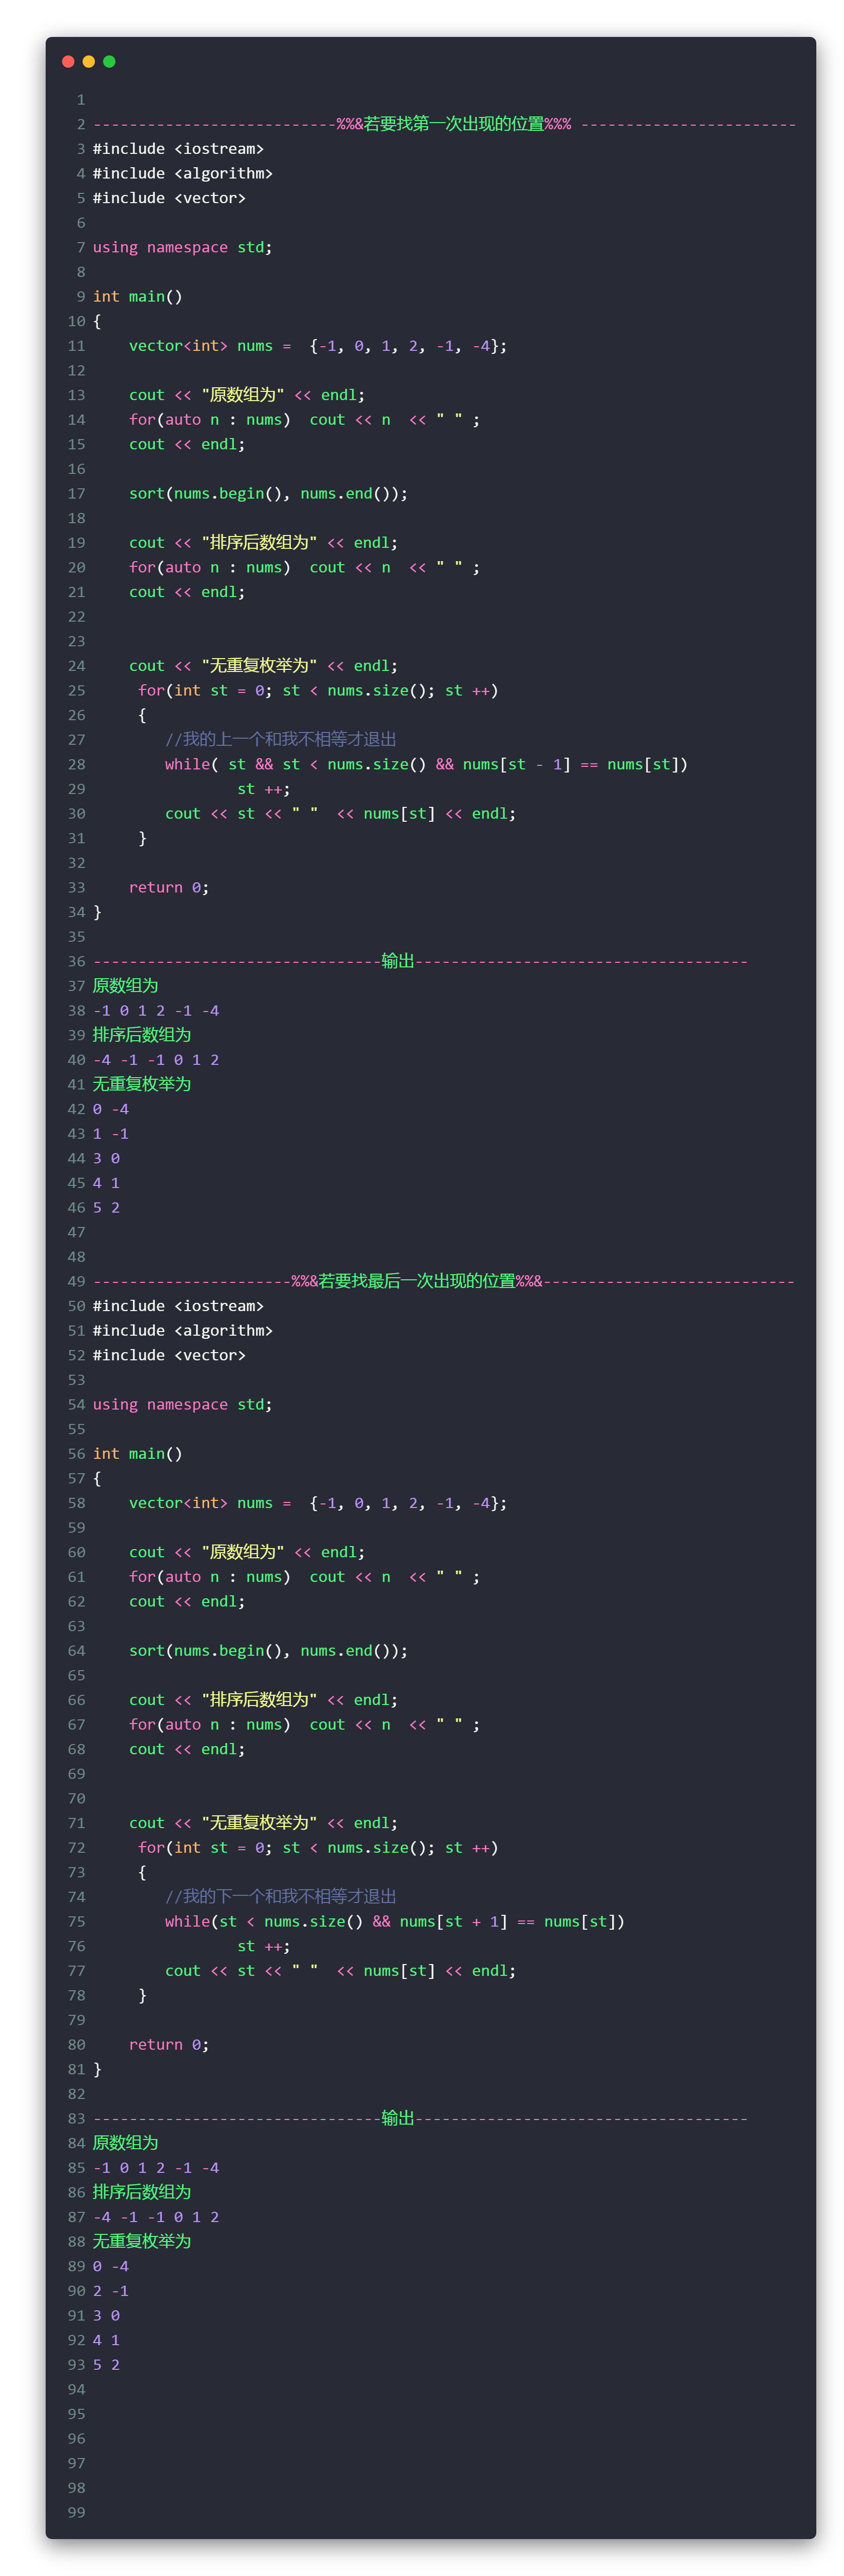The image size is (844, 2576).
Task: Click the cout statement on line 30
Action: [x=340, y=814]
